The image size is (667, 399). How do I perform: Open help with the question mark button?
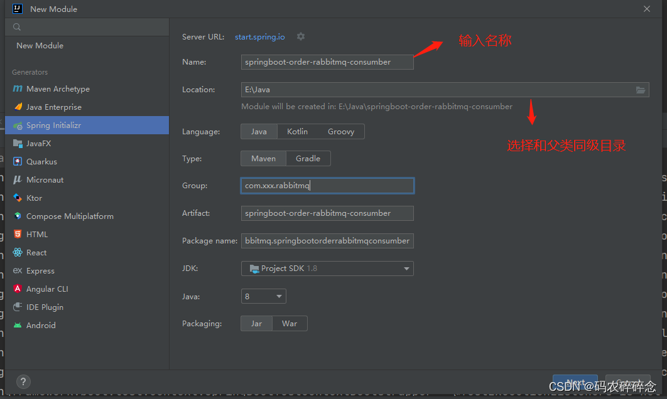23,381
